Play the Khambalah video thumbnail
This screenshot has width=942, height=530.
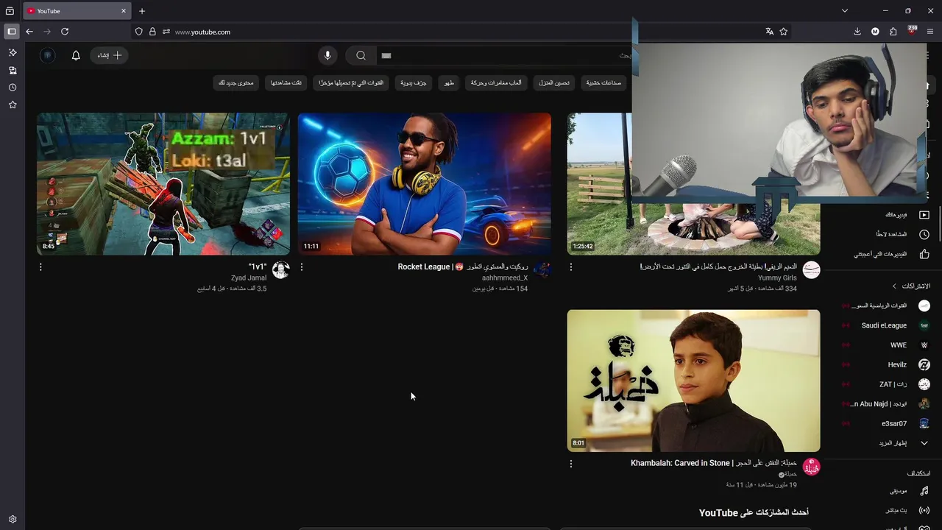pyautogui.click(x=693, y=381)
